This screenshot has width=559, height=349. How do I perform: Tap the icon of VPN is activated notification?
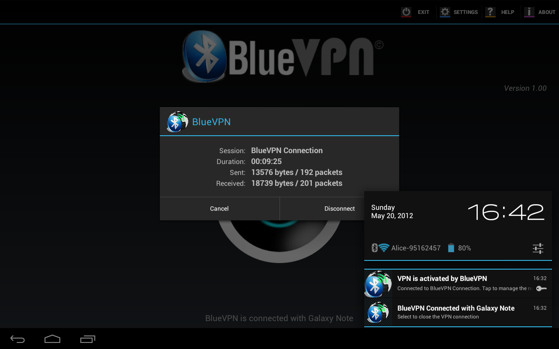coord(378,284)
